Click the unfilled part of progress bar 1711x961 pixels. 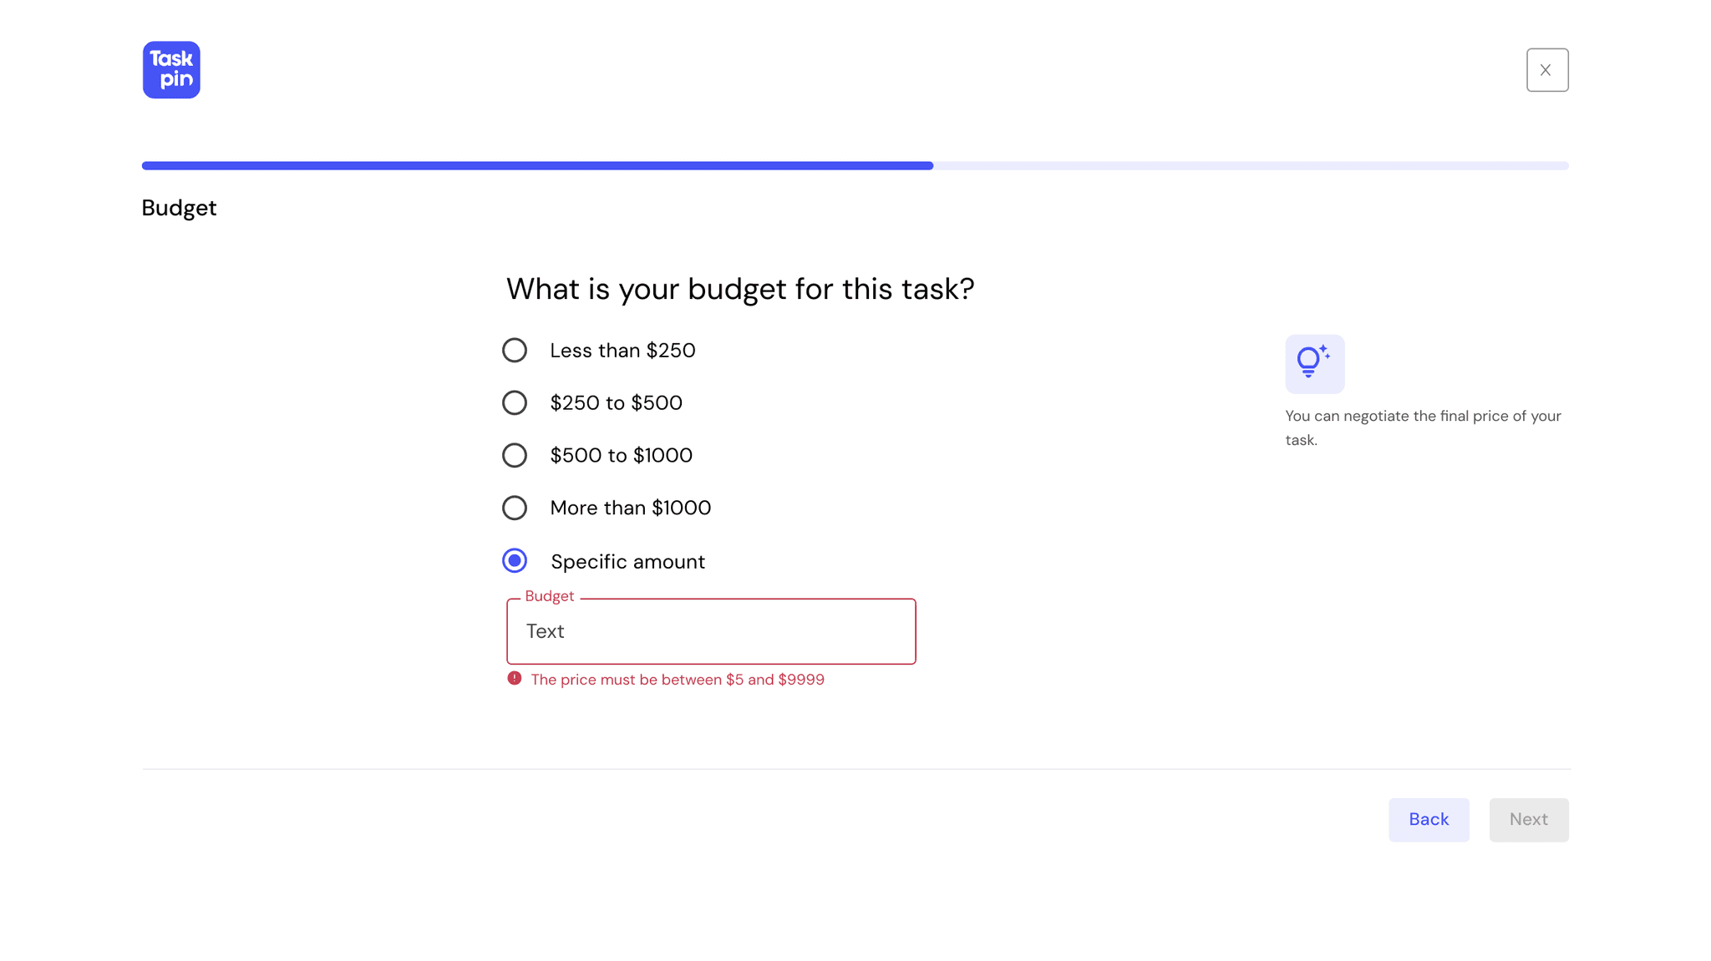click(1250, 165)
